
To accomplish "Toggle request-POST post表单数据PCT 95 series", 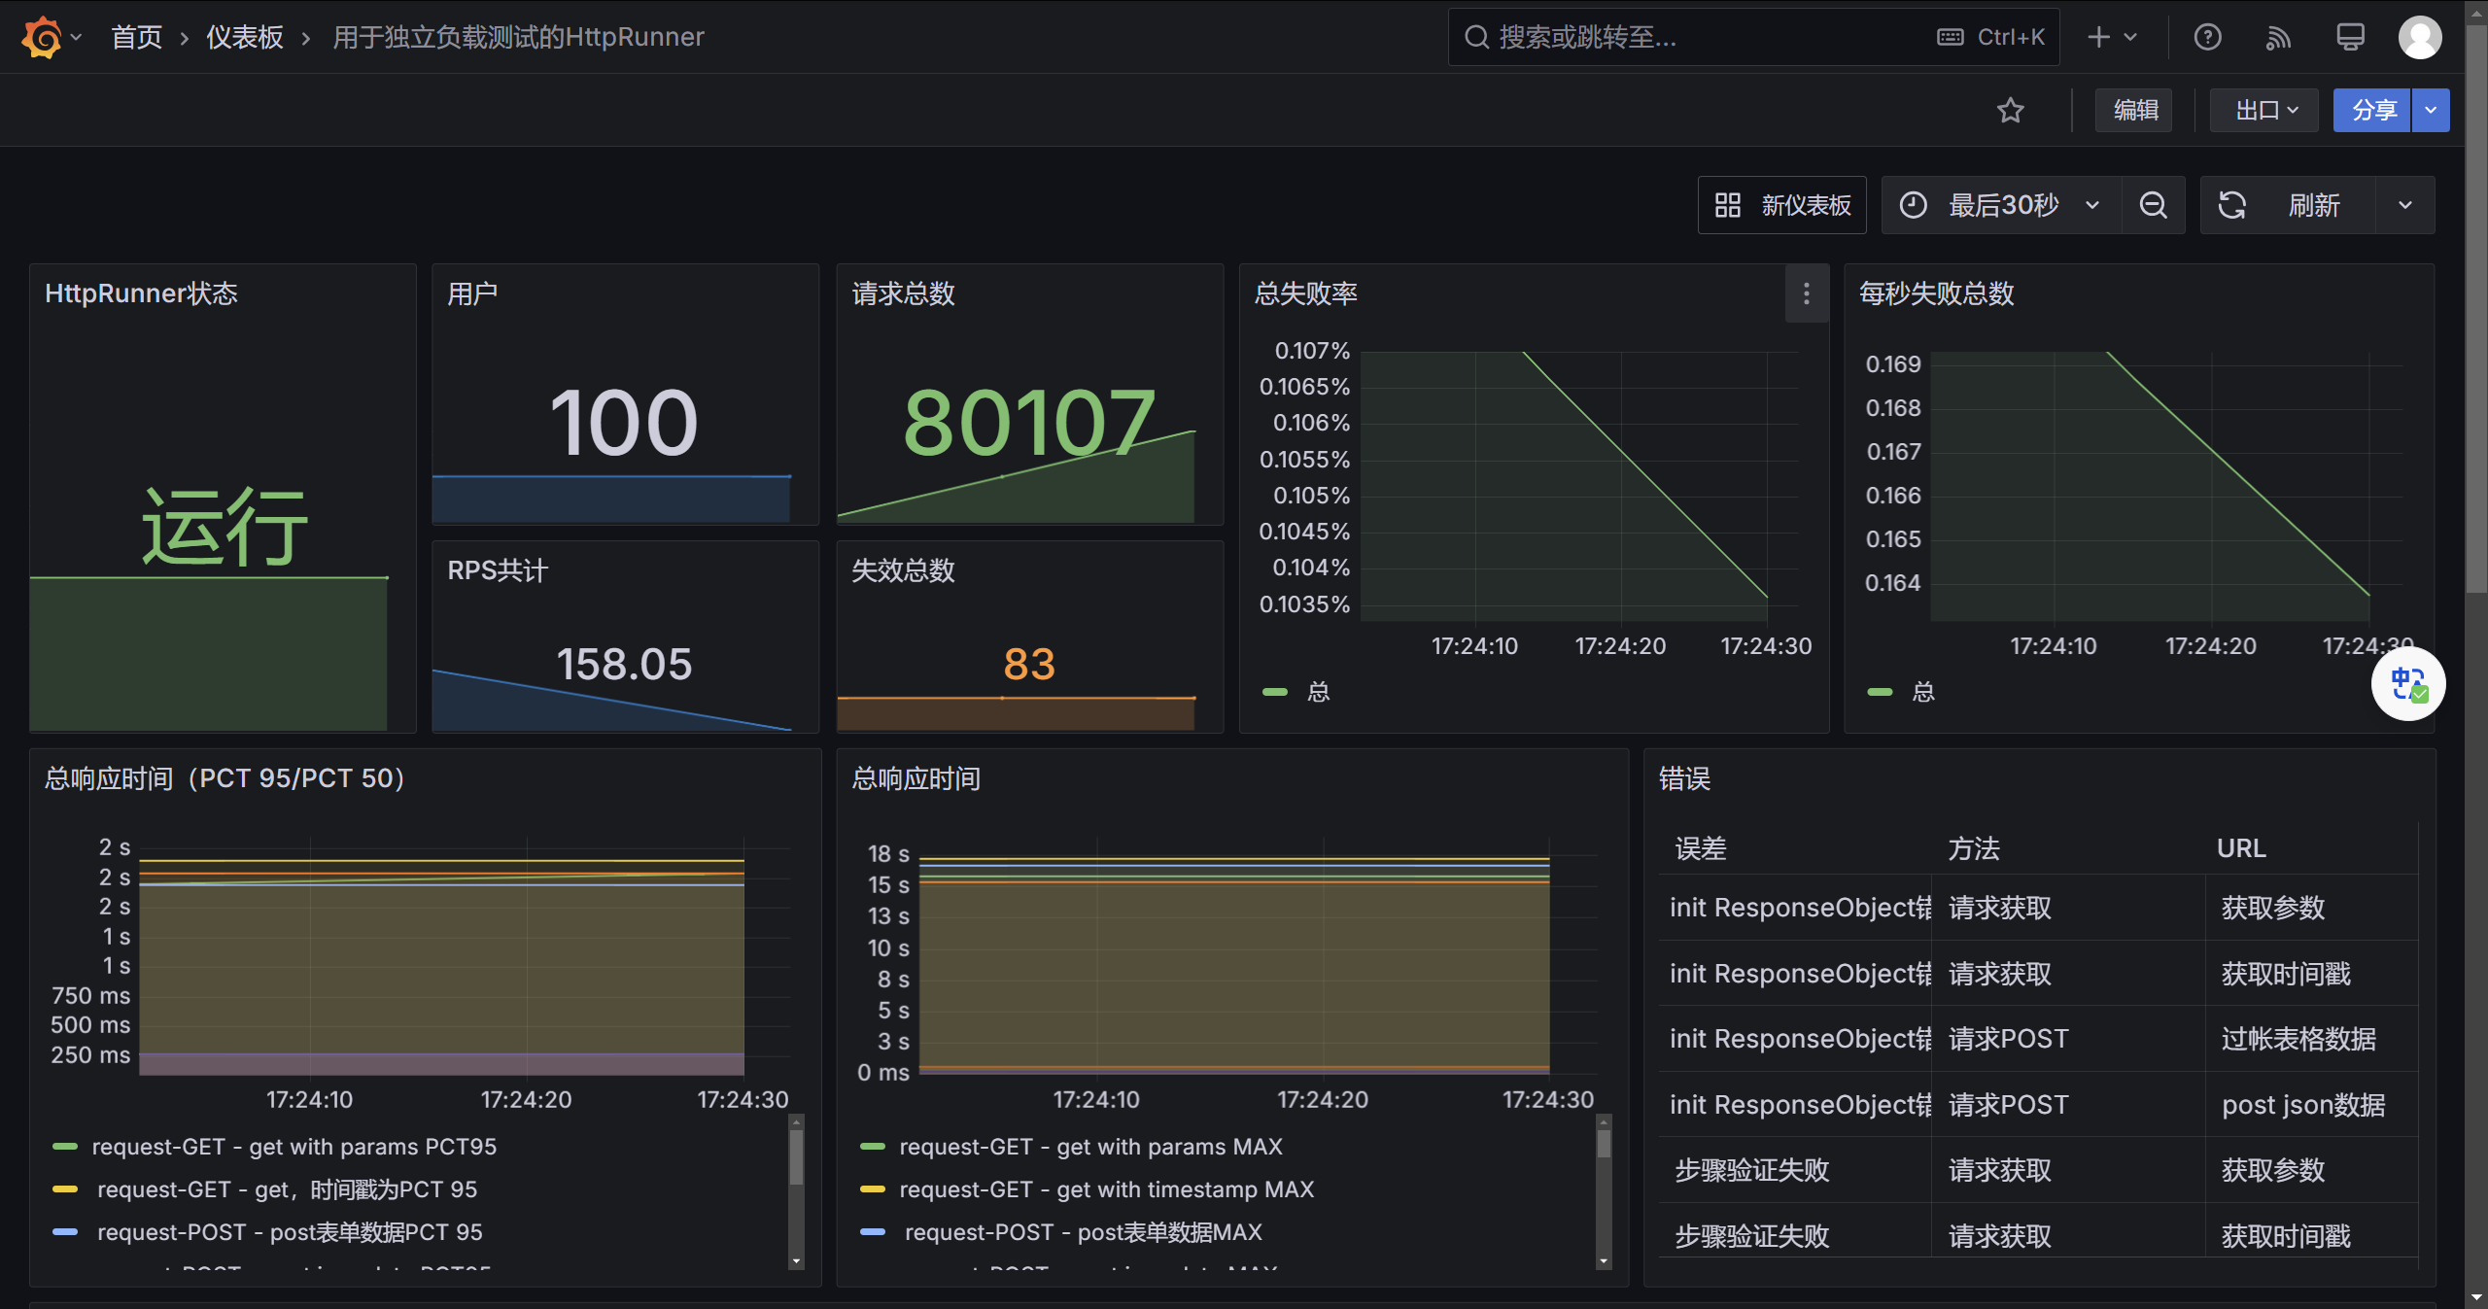I will [290, 1232].
